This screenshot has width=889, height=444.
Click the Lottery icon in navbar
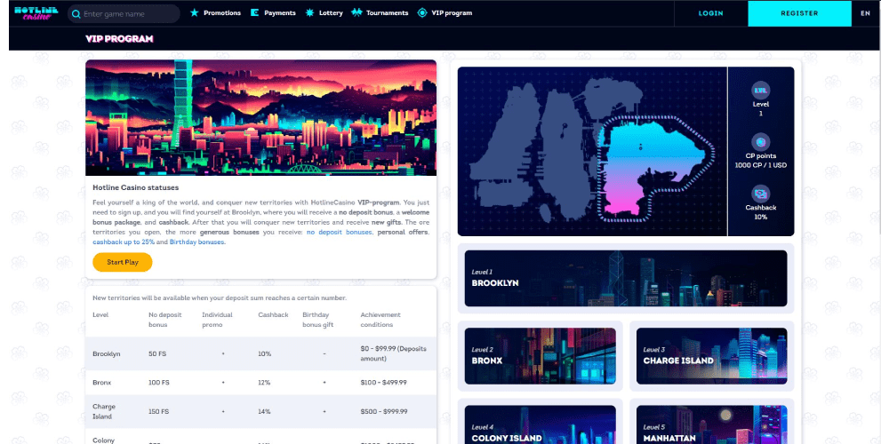pos(309,13)
